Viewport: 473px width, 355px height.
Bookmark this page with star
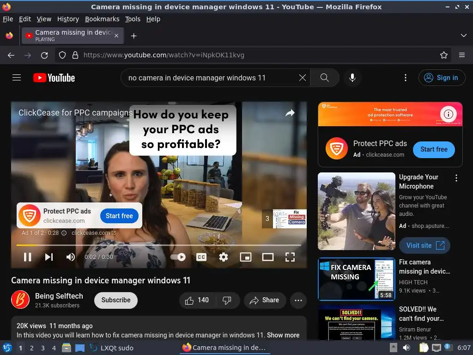[x=443, y=55]
